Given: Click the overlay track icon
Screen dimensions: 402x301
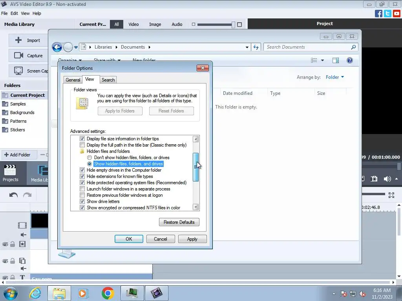Looking at the screenshot, I should 22,261.
